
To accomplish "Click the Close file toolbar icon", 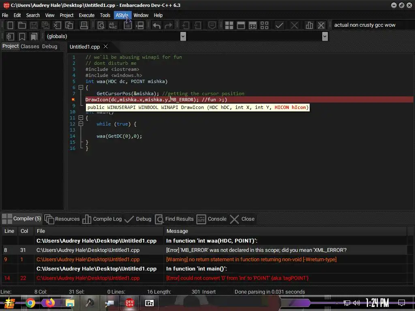I will (x=57, y=26).
